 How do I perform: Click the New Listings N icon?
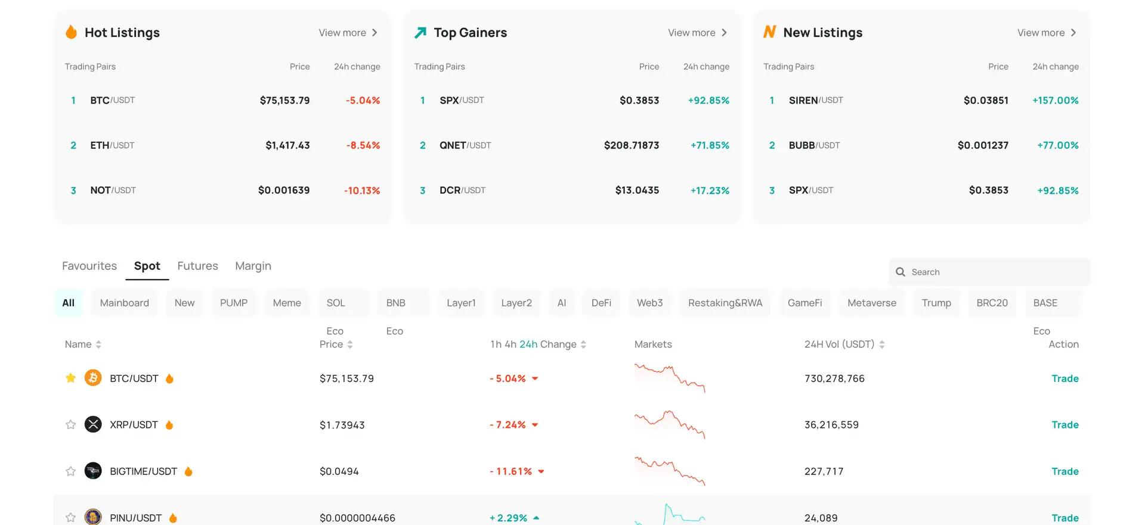coord(769,32)
